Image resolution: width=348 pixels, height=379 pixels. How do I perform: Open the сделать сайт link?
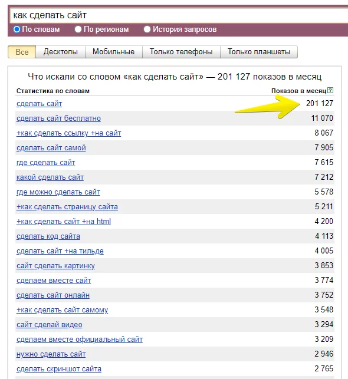39,104
